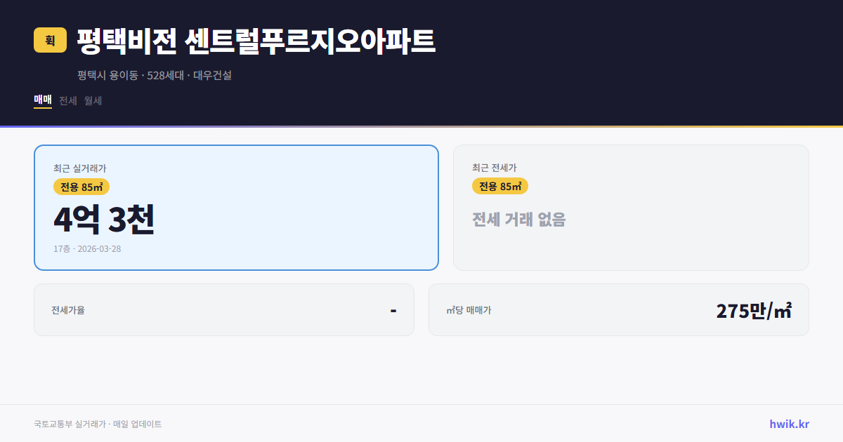Select the 전세가율 indicator card

[223, 309]
